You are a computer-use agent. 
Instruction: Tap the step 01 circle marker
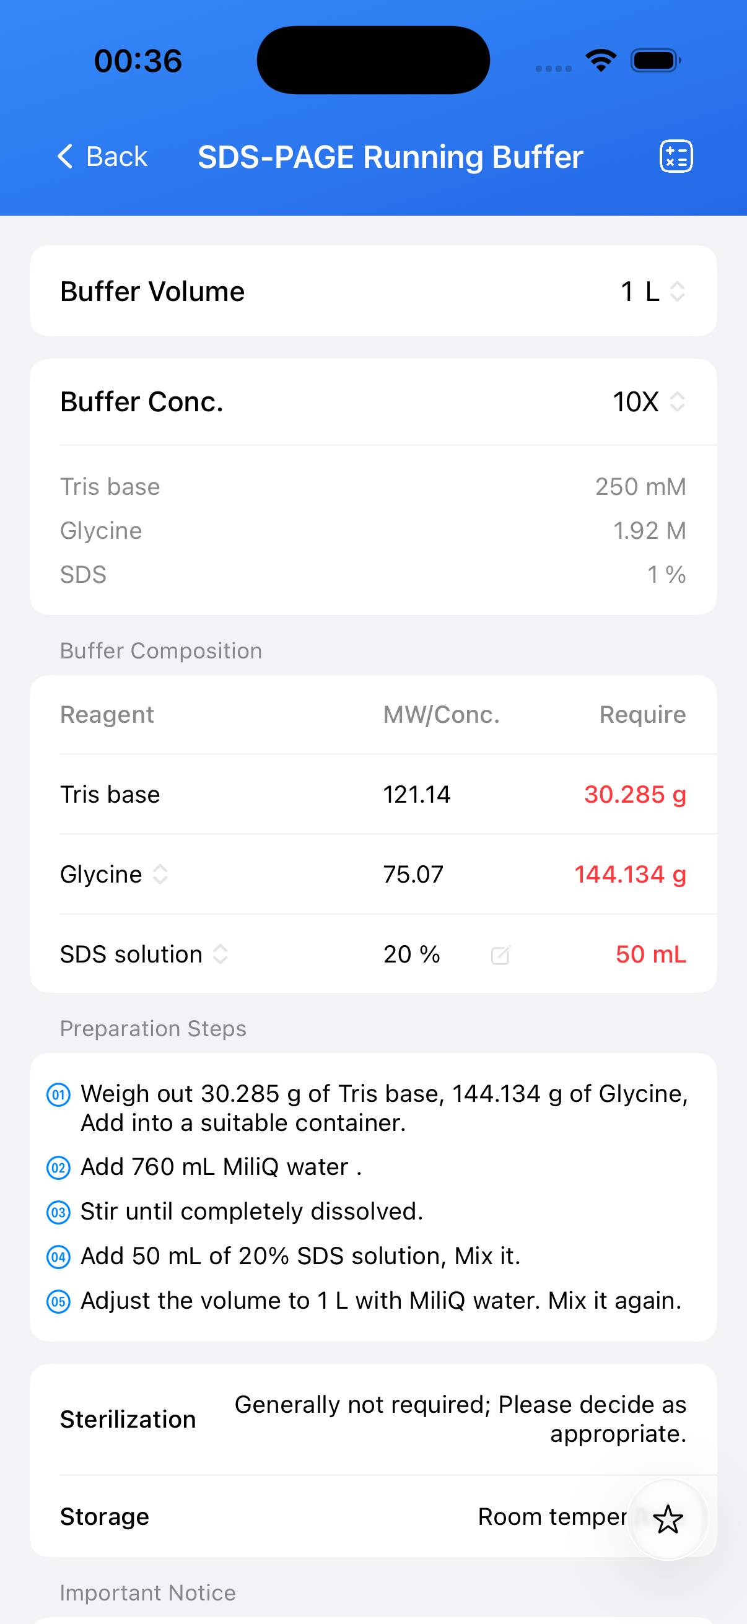click(59, 1094)
